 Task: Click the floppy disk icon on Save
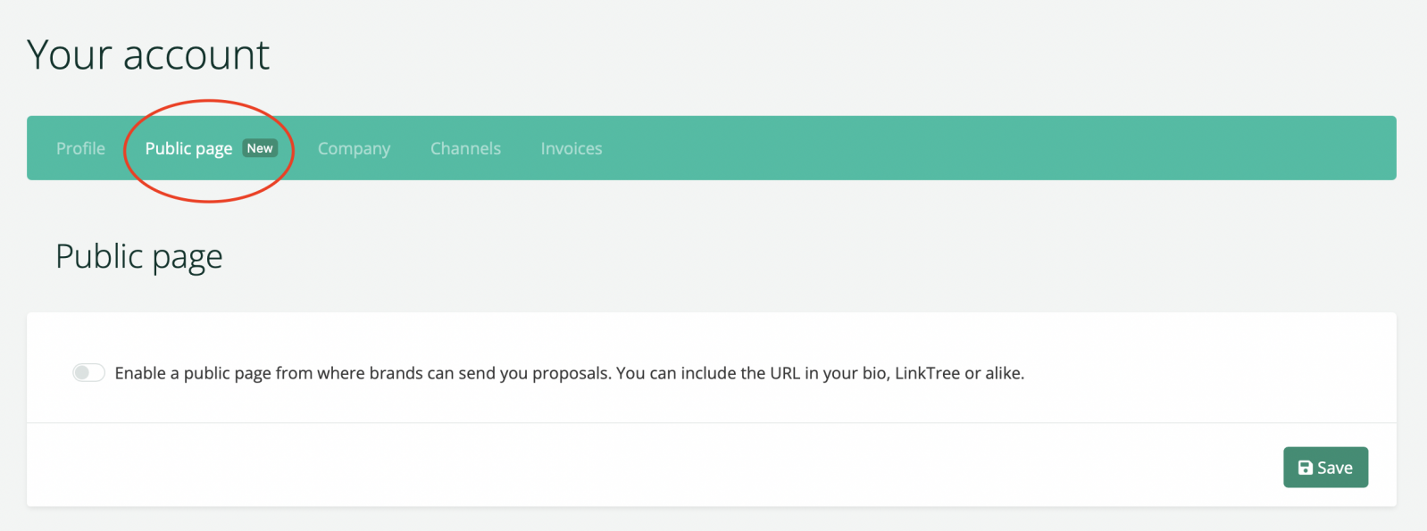pyautogui.click(x=1305, y=468)
